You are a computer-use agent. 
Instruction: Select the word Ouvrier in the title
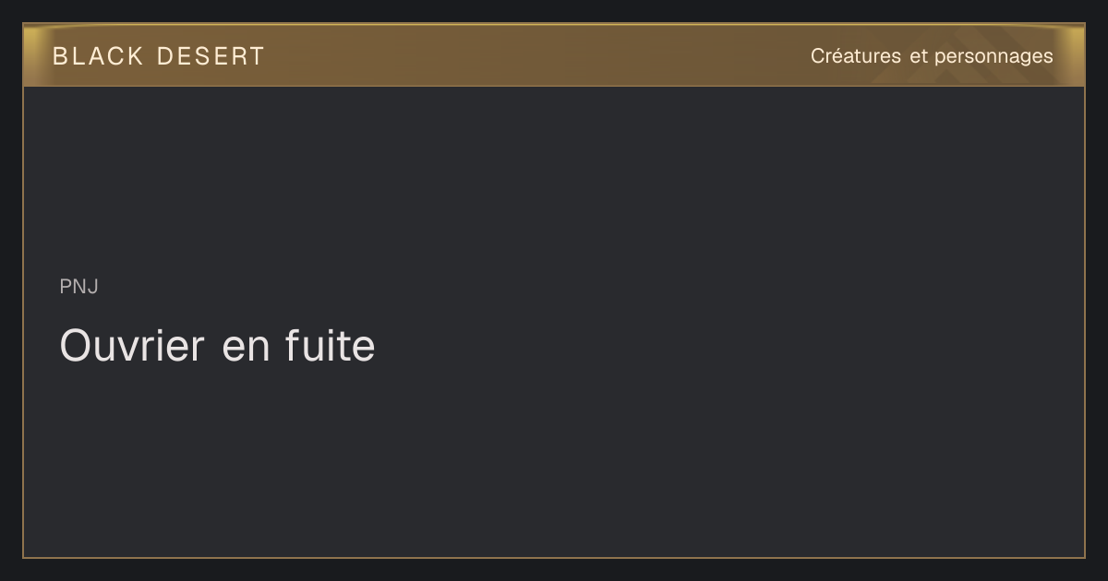click(x=132, y=346)
